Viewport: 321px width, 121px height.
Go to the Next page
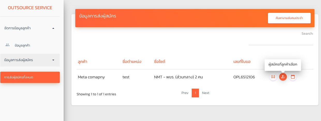[x=206, y=93]
